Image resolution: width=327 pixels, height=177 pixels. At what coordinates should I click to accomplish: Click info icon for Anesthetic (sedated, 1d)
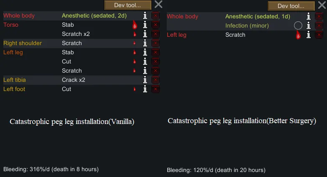pyautogui.click(x=309, y=17)
